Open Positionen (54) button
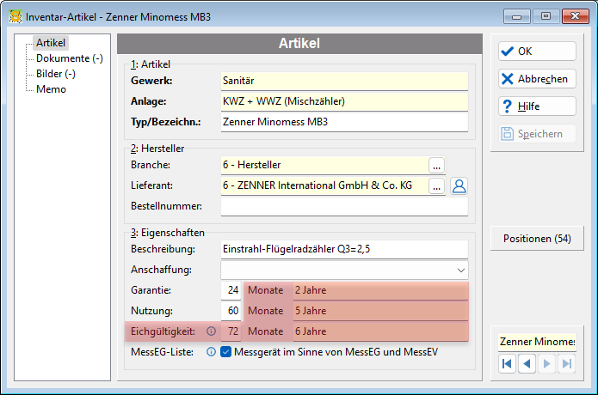The image size is (598, 395). pyautogui.click(x=537, y=239)
